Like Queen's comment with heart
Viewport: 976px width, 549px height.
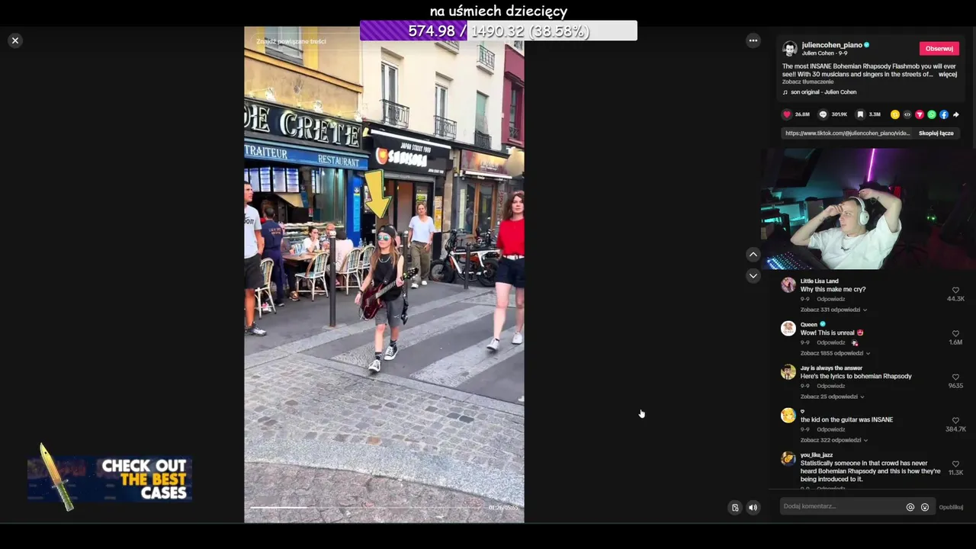point(955,334)
